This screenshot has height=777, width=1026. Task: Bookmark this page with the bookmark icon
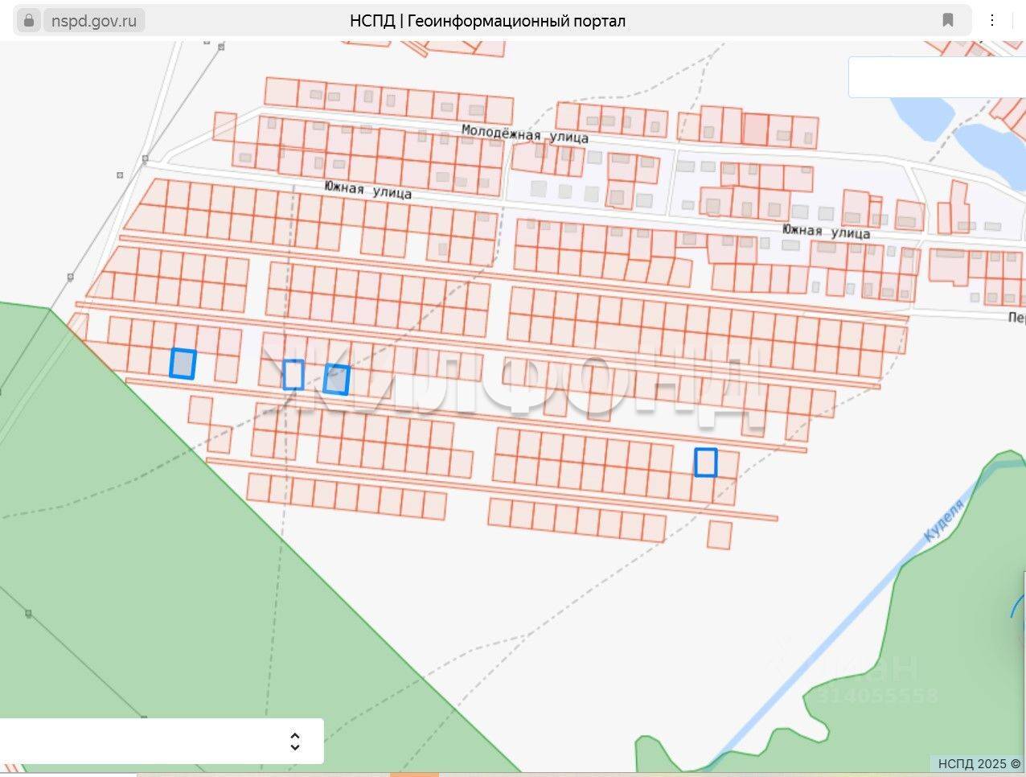click(x=948, y=21)
